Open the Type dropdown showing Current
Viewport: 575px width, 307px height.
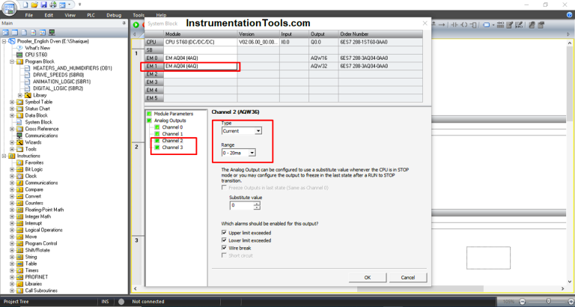242,131
